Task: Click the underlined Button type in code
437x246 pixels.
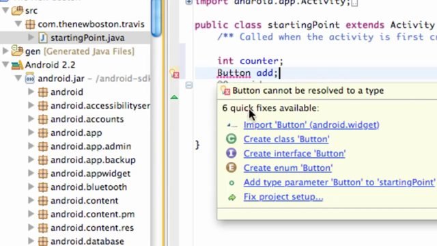Action: click(234, 73)
